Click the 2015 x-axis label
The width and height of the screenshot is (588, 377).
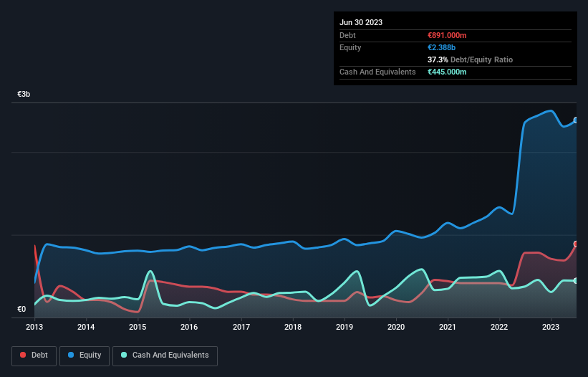tap(138, 327)
